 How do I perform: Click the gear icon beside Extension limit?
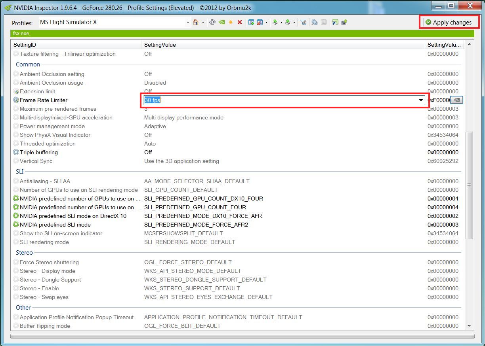[16, 91]
